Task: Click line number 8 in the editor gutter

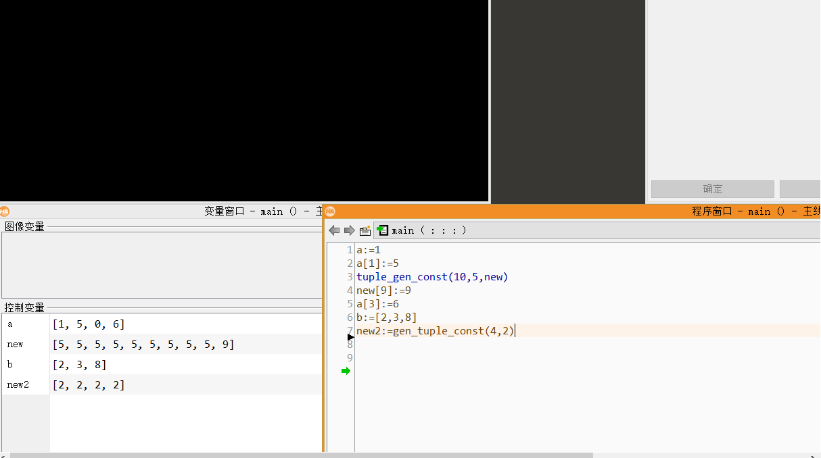Action: point(350,345)
